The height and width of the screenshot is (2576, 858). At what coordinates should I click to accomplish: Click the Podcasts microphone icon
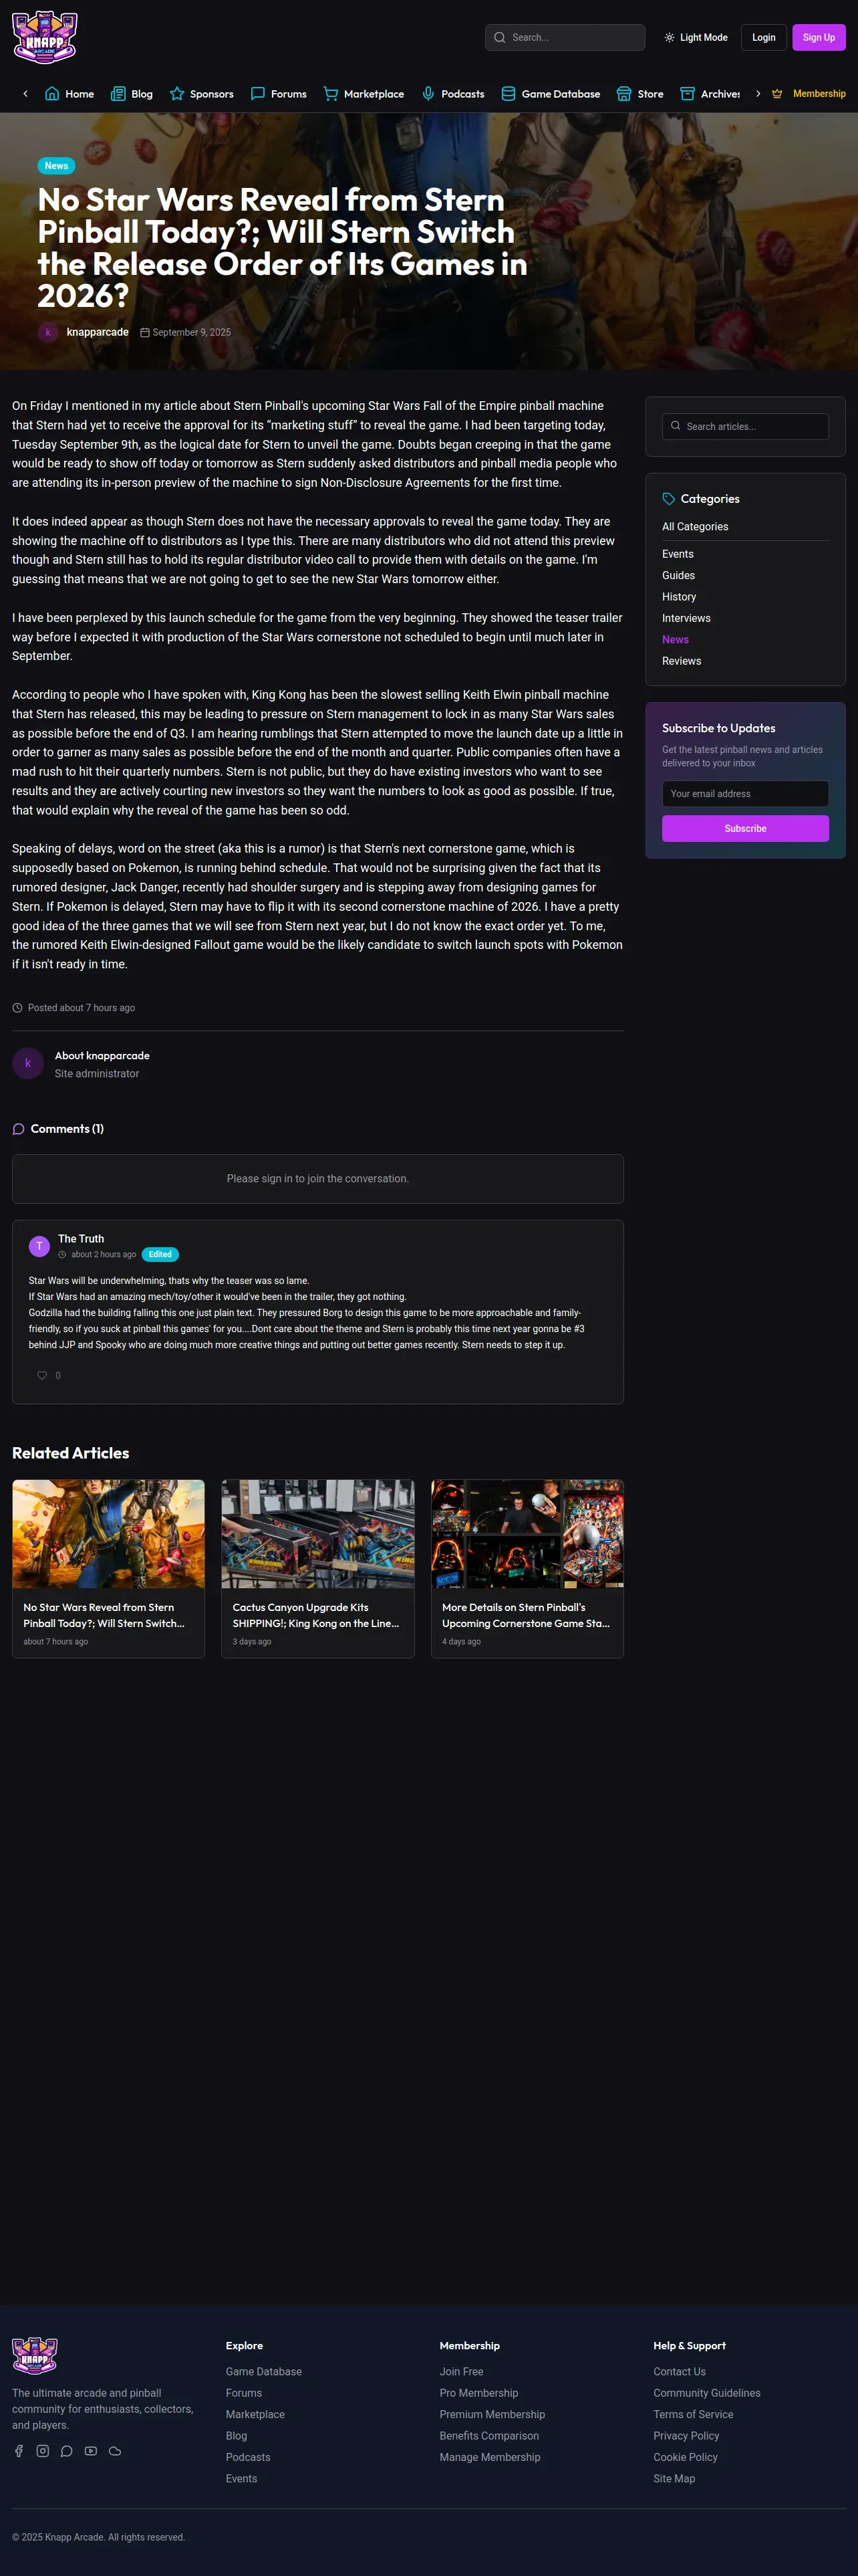click(428, 94)
